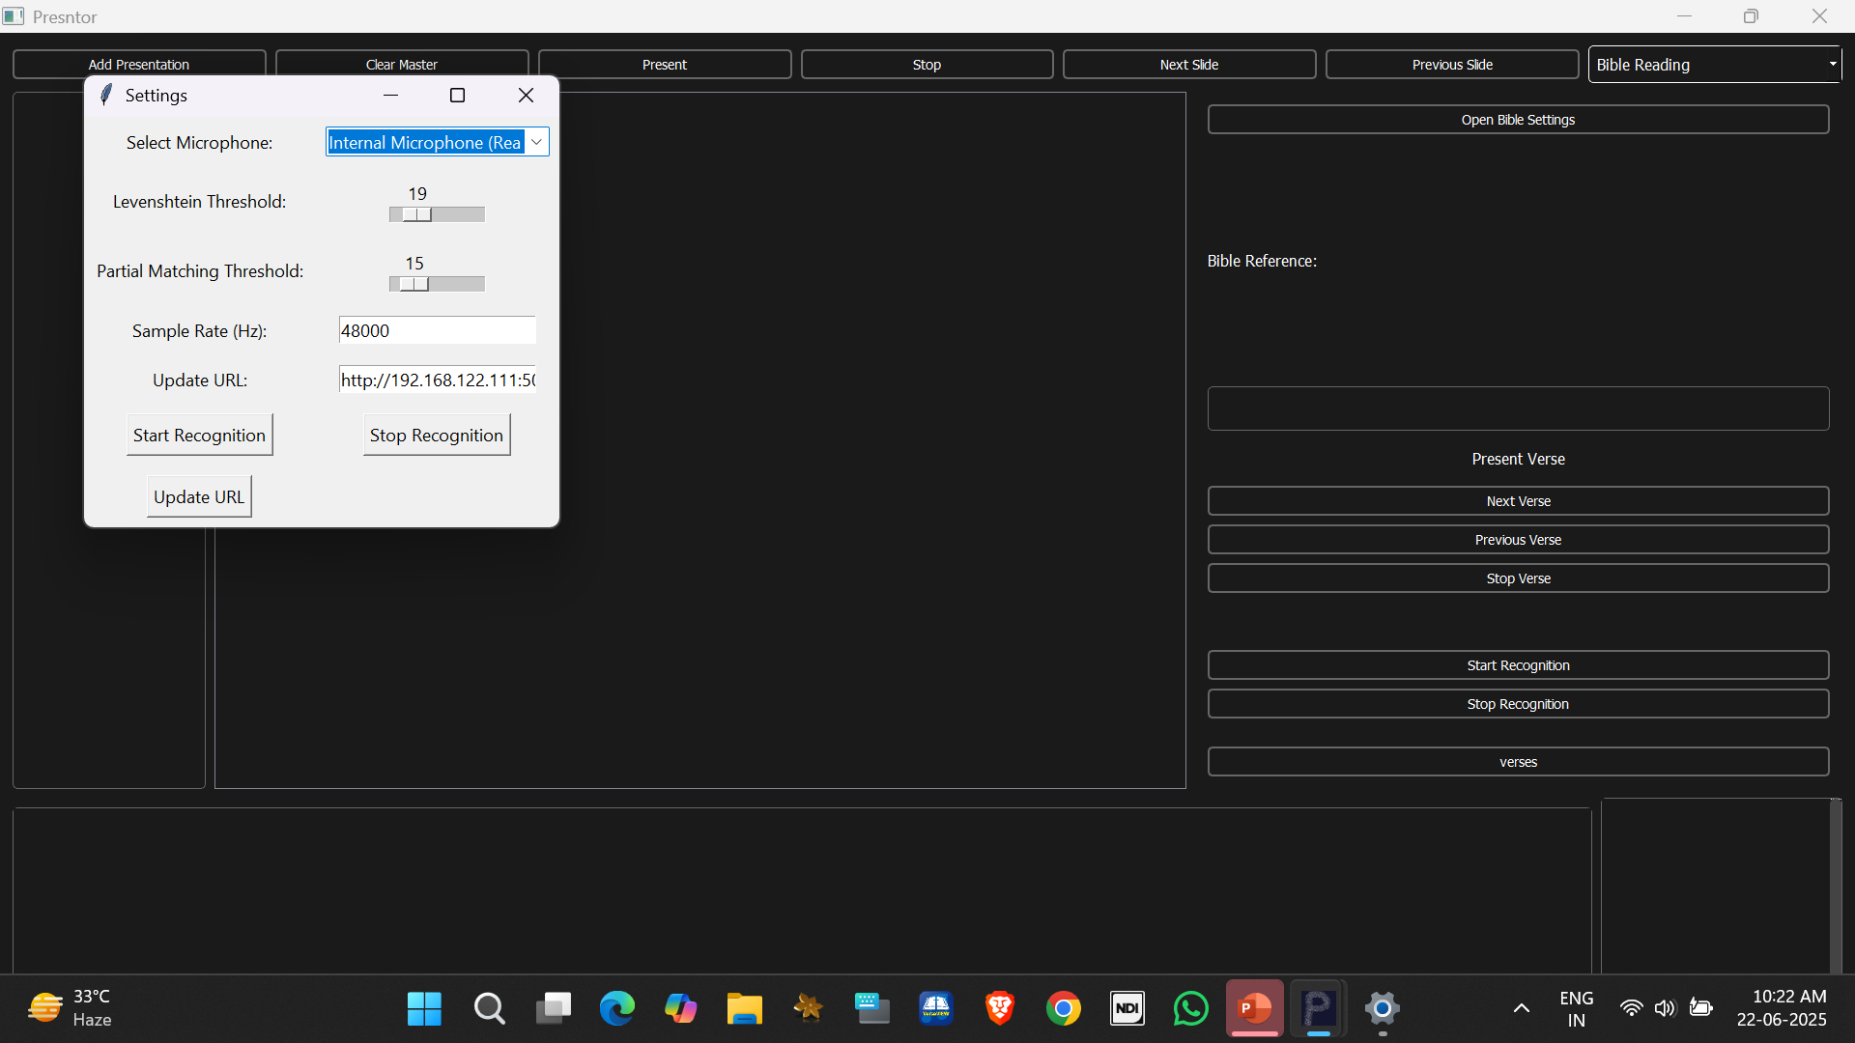Click the Levenshtein Threshold slider
The image size is (1855, 1043).
pos(437,214)
